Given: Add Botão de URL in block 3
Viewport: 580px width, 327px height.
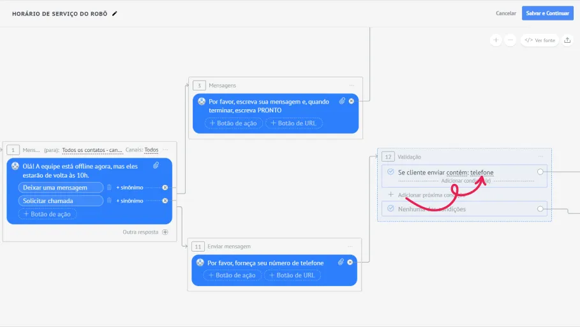Looking at the screenshot, I should coord(294,123).
